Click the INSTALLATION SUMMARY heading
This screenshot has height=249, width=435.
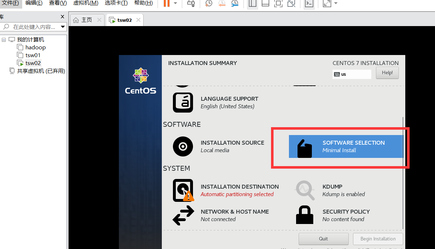pos(203,63)
